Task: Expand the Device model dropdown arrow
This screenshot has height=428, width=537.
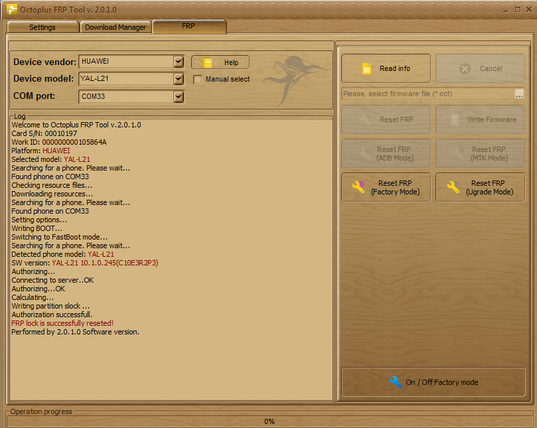Action: (x=179, y=79)
